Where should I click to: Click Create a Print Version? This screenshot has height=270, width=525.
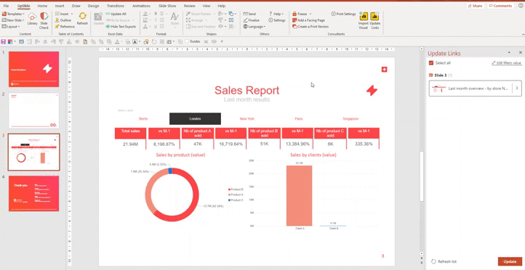tap(310, 26)
